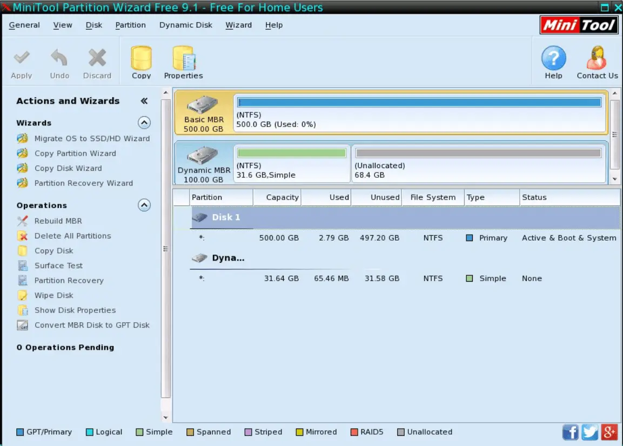
Task: Open the Partition menu
Action: point(130,25)
